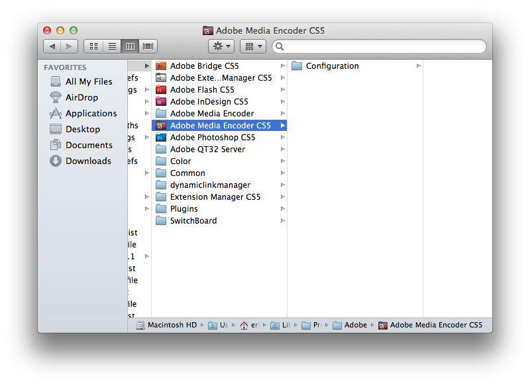Expand the Plugins folder arrow
Viewport: 530px width, 385px height.
tap(283, 209)
